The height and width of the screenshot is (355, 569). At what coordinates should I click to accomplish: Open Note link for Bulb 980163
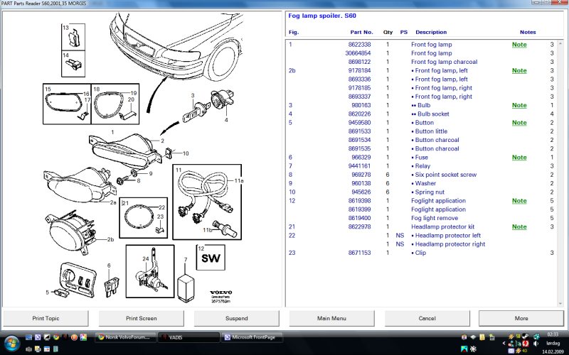(519, 105)
